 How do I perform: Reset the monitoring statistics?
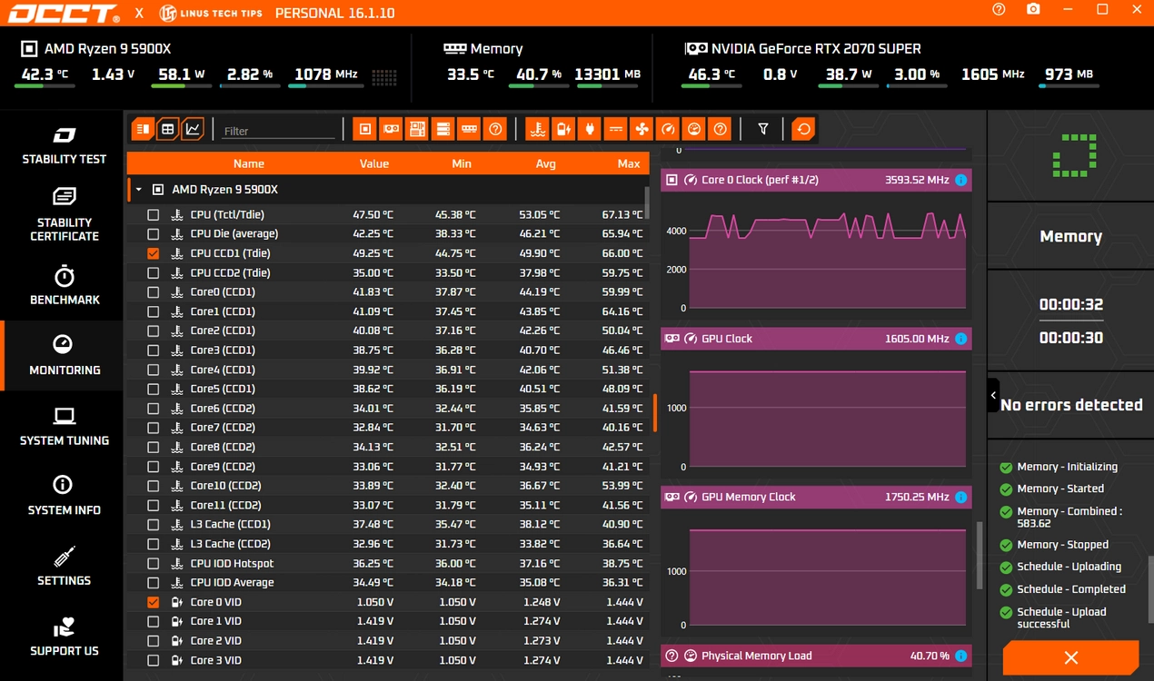pos(803,129)
